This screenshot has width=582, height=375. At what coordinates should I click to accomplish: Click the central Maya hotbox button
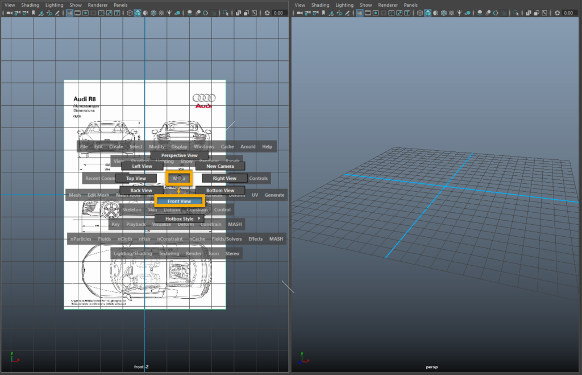click(179, 178)
